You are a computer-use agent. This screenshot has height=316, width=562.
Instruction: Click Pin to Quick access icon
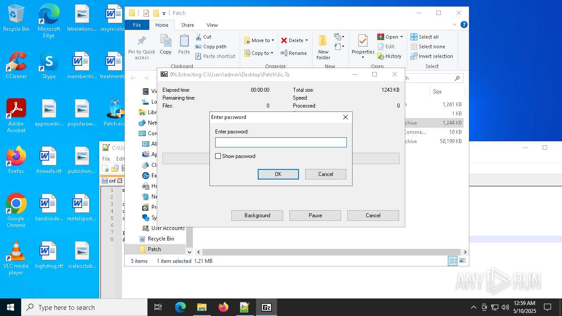141,47
